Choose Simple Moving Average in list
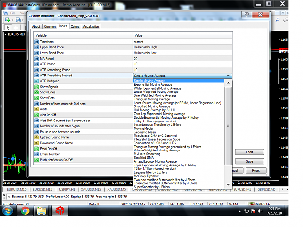 [x=179, y=81]
